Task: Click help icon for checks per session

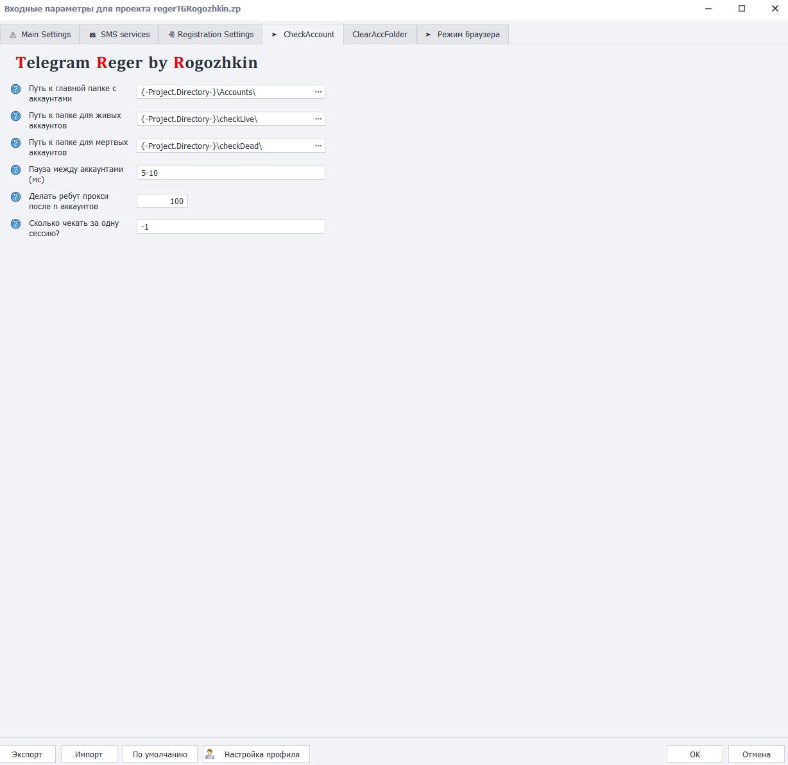Action: coord(16,224)
